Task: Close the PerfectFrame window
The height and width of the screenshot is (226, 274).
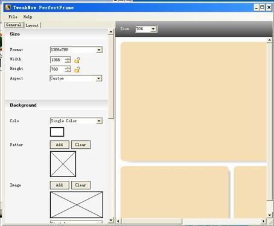Action: click(x=269, y=8)
